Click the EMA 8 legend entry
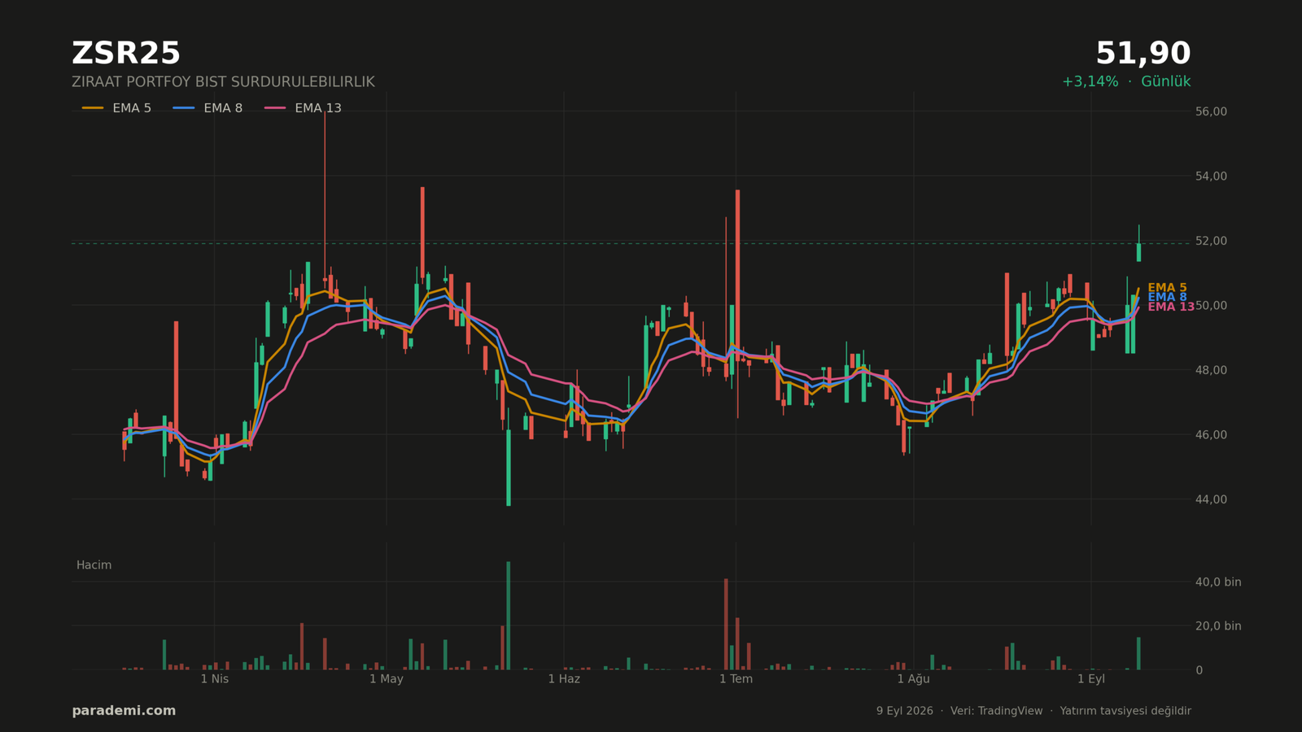The image size is (1302, 732). 208,108
